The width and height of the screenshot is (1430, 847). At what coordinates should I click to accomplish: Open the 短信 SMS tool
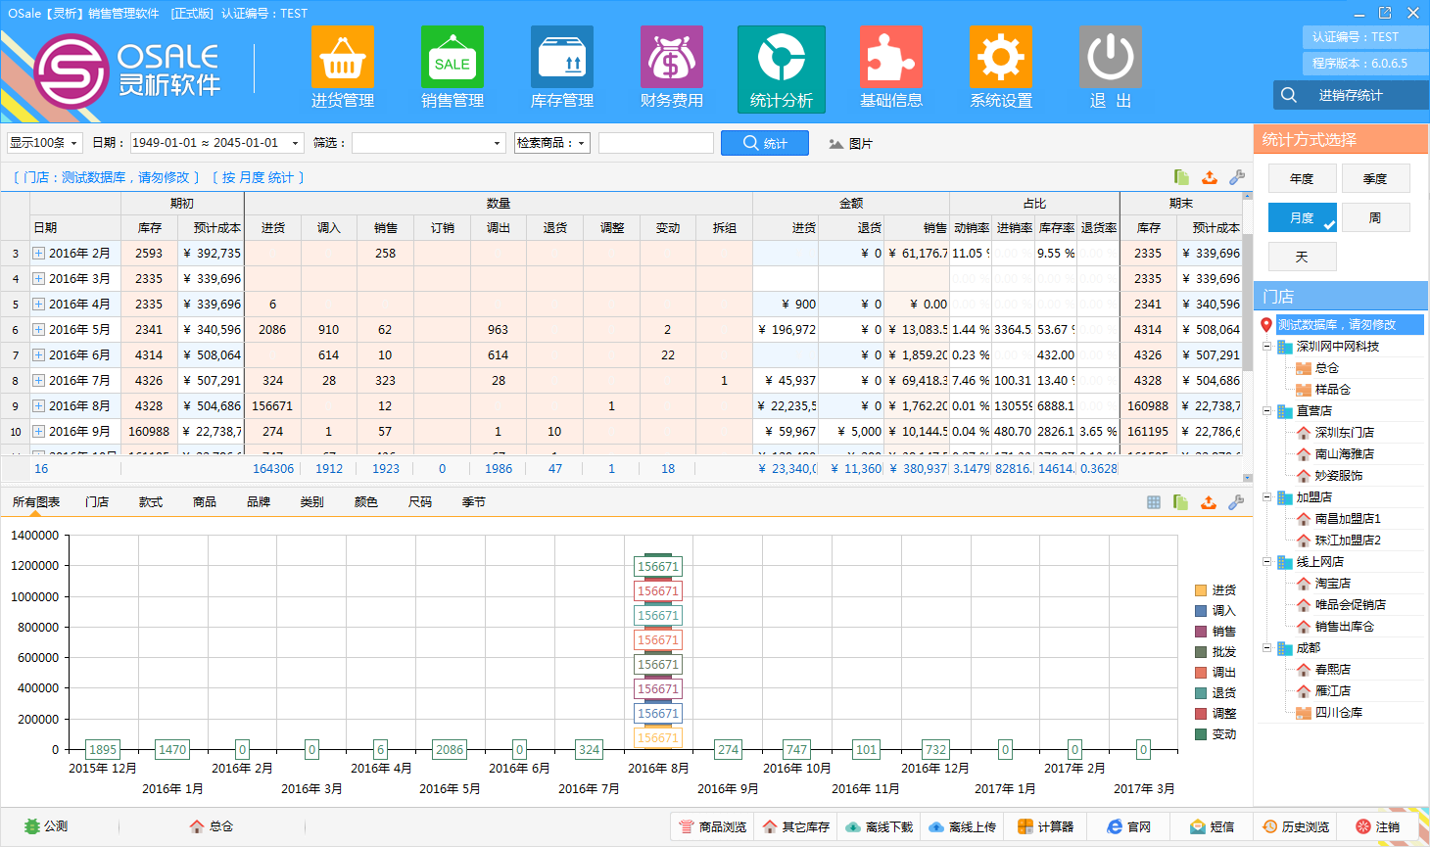pos(1212,827)
